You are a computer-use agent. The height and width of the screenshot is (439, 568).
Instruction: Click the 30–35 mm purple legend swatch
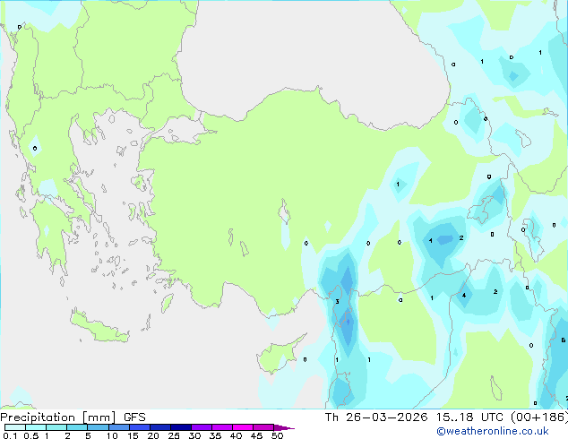[x=202, y=427]
